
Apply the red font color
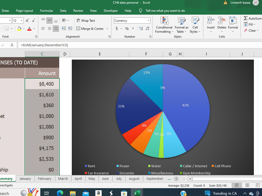(29, 28)
